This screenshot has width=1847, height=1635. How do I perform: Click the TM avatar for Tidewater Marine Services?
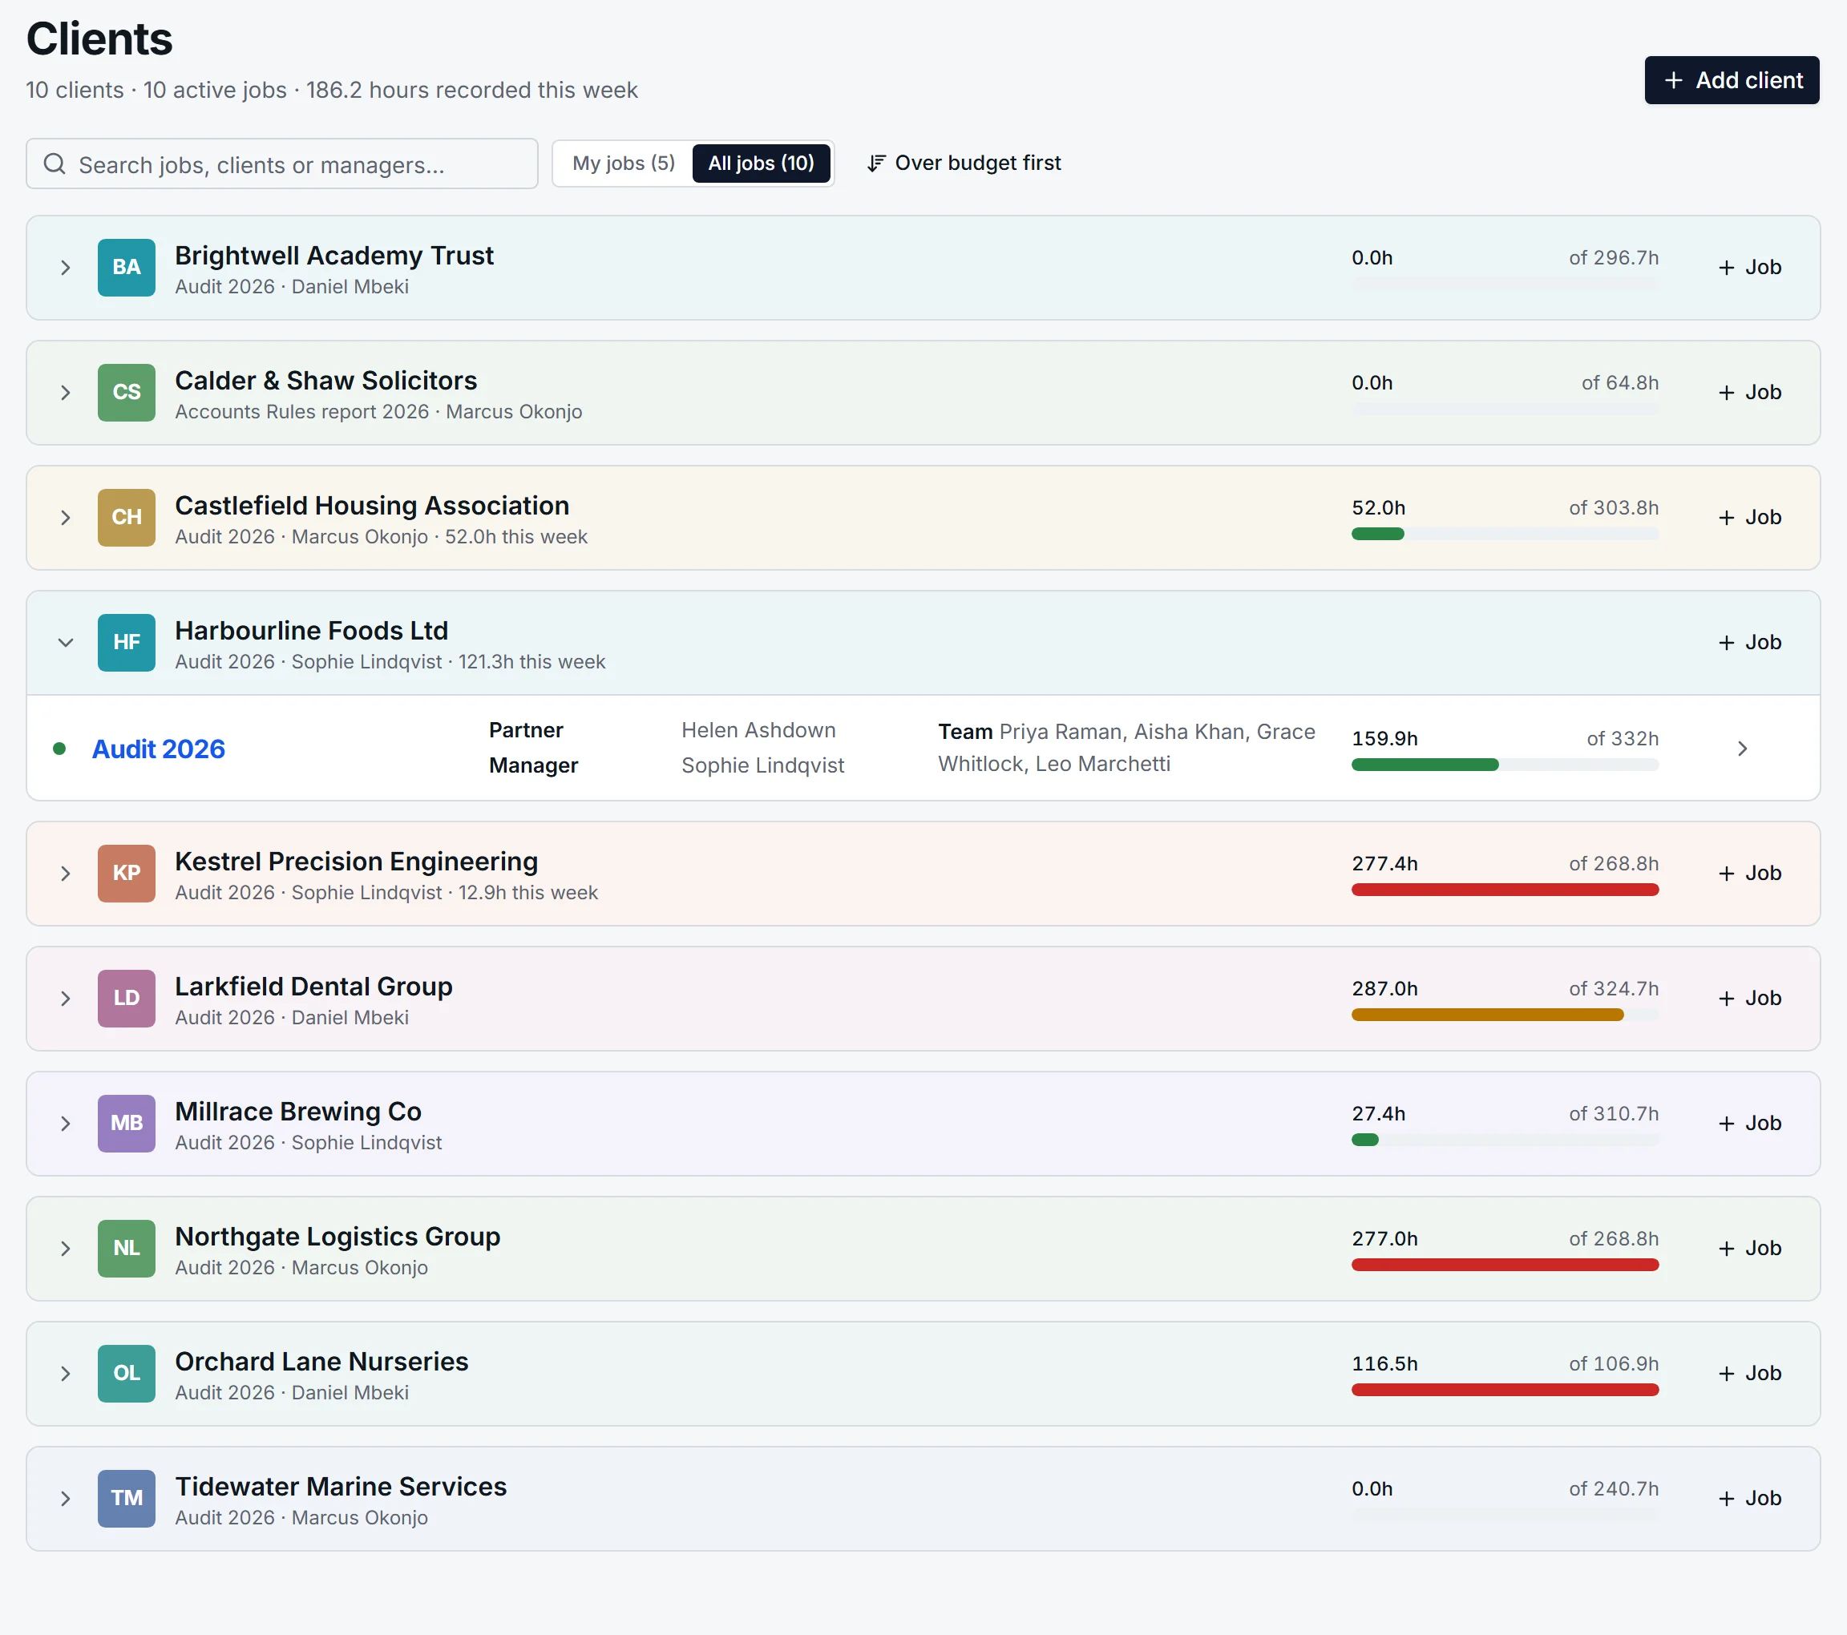[x=127, y=1499]
